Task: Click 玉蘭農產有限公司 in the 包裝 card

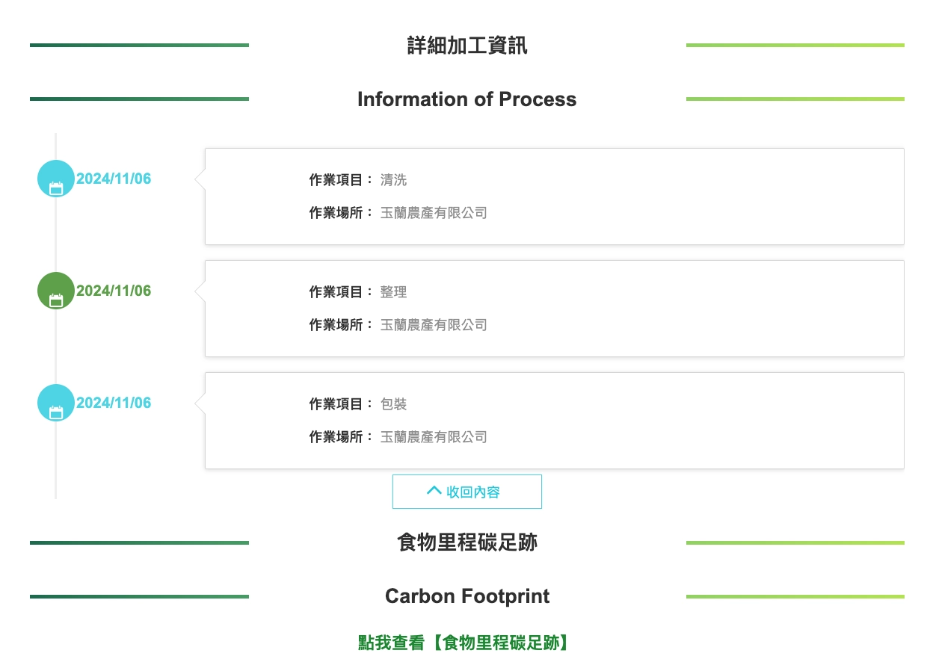Action: [434, 437]
